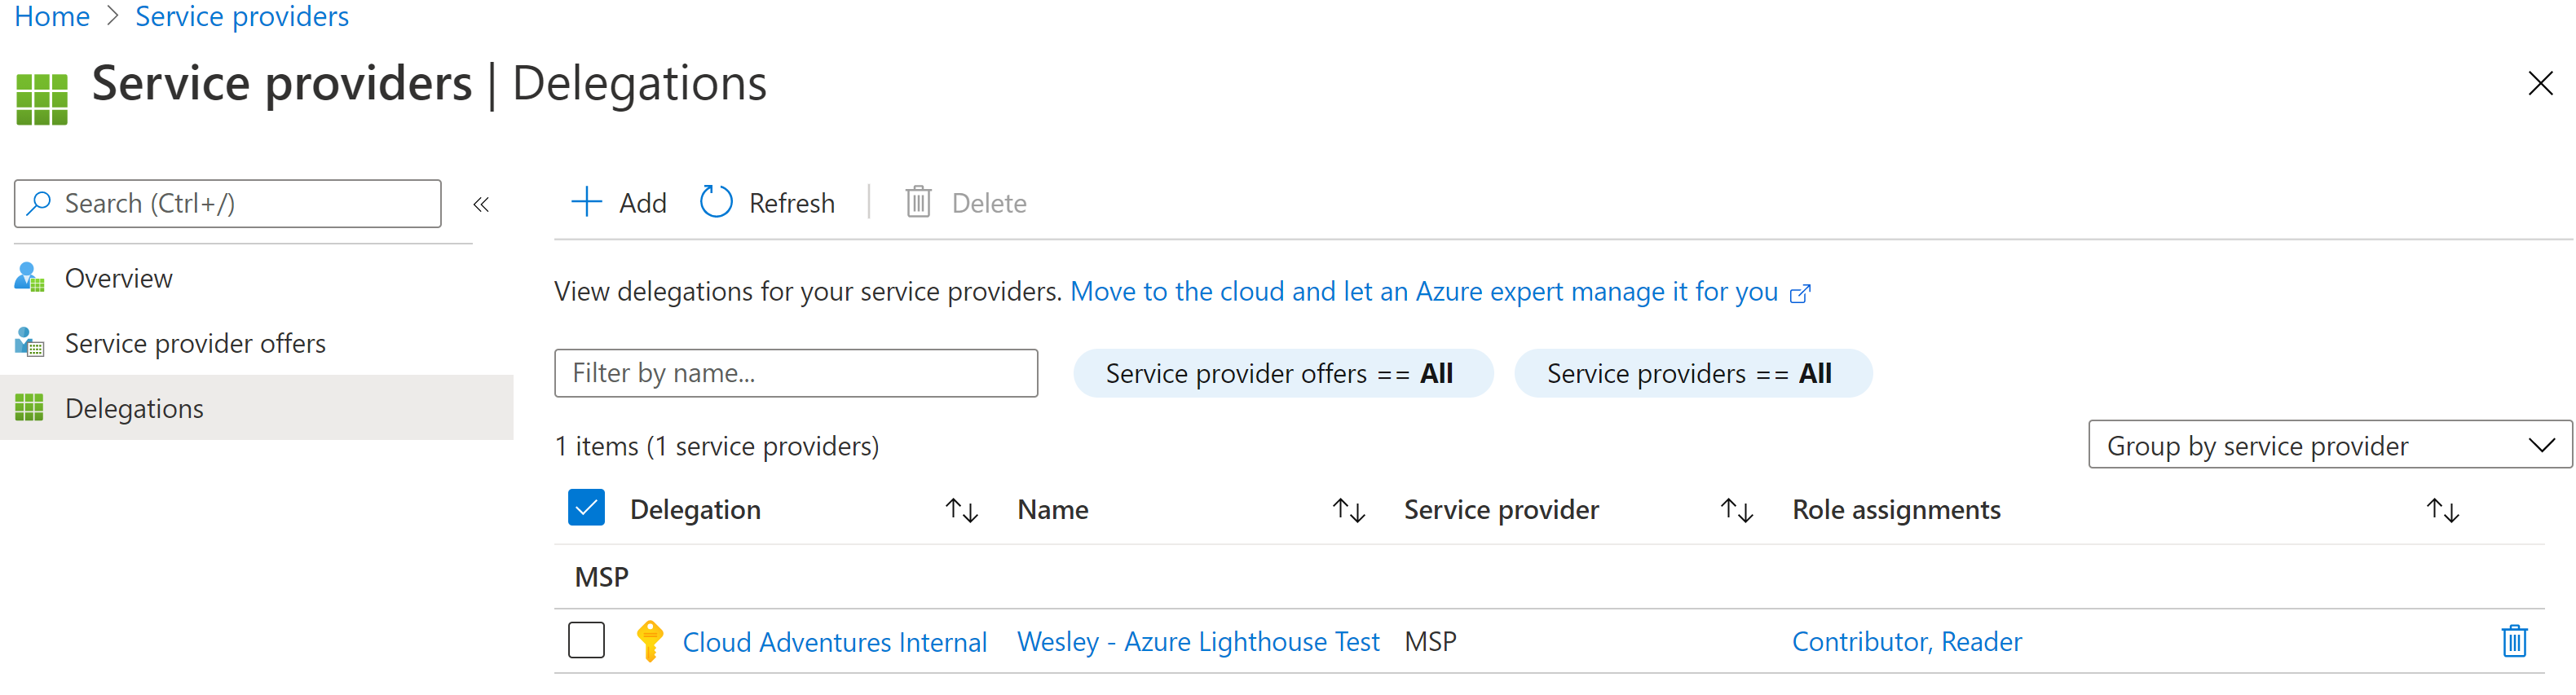Open Wesley - Azure Lighthouse Test offer
The image size is (2576, 695).
pyautogui.click(x=1198, y=642)
